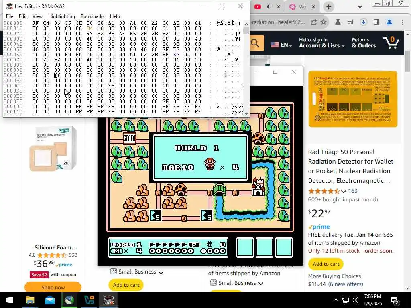
Task: Close the 'Wo' browser tab
Action: 313,7
